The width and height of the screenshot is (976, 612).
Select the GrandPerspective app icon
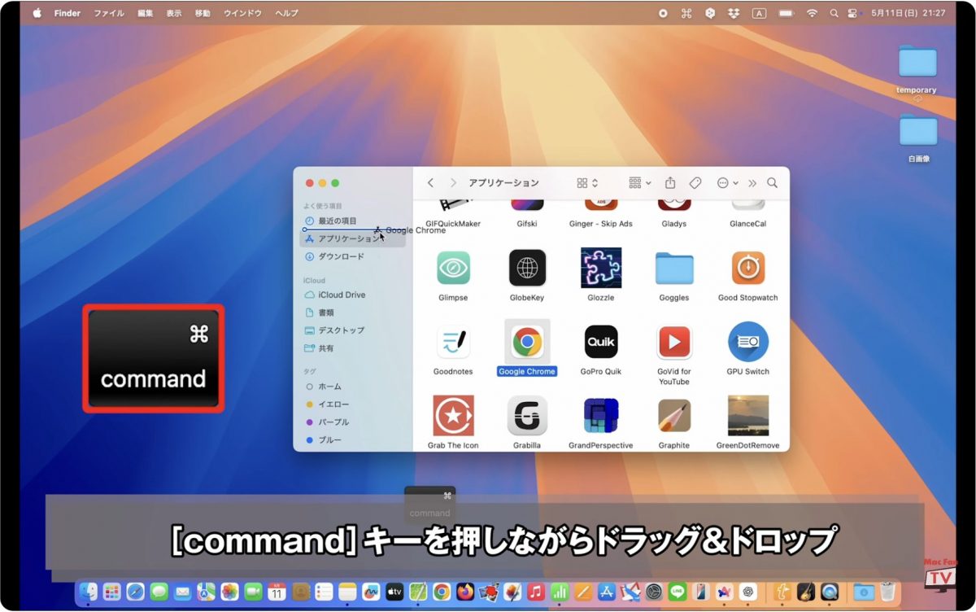[x=601, y=416]
